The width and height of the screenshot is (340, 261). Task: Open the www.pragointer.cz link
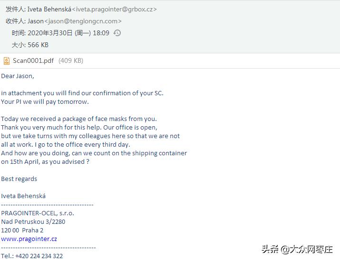pos(29,239)
